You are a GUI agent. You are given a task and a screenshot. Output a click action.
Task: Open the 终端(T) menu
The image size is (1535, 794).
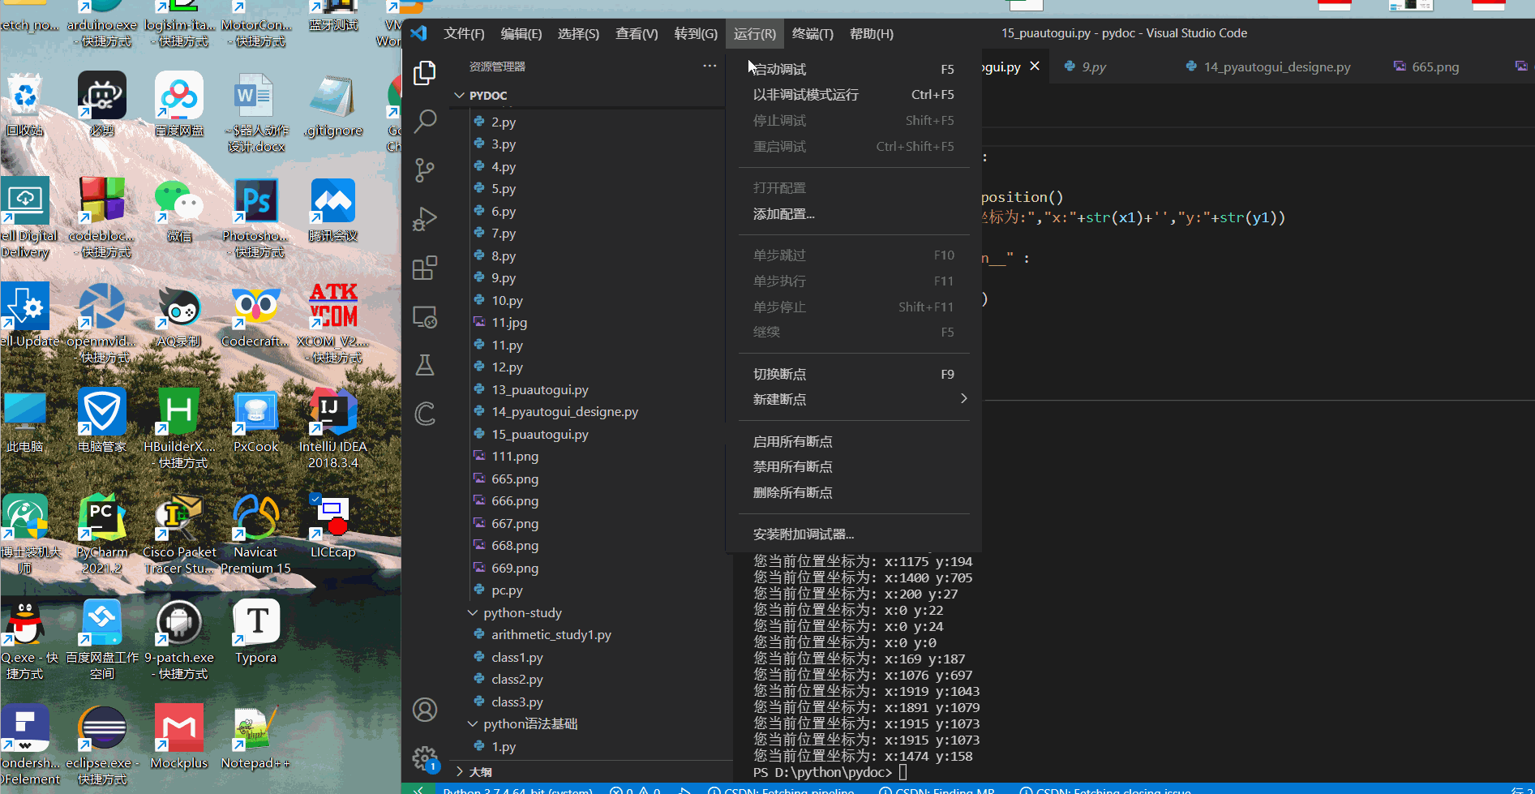coord(813,34)
